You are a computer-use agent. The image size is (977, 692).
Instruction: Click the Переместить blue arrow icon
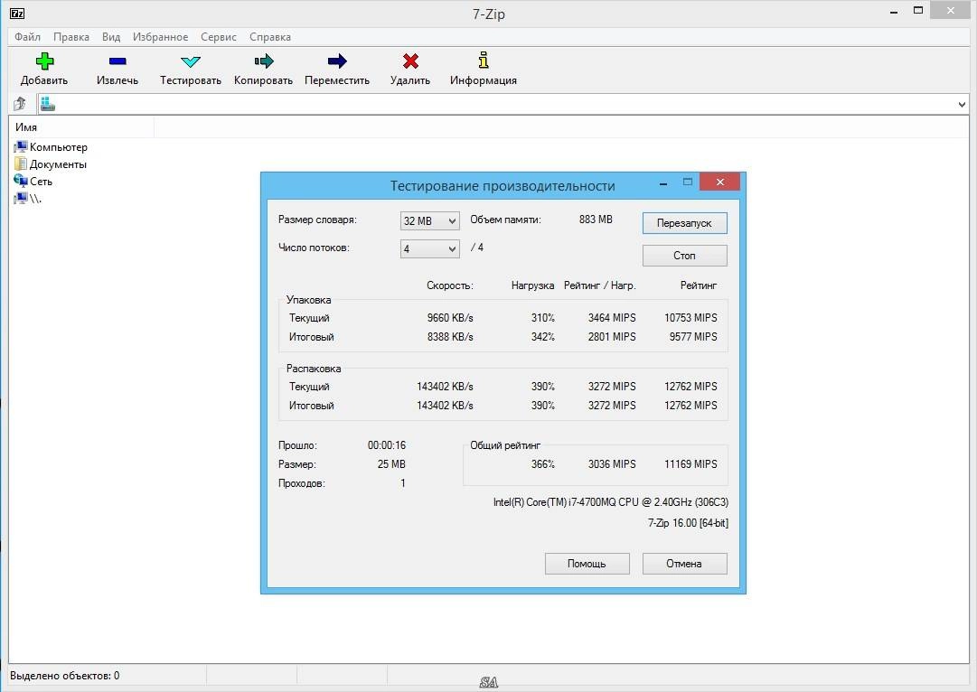click(336, 61)
